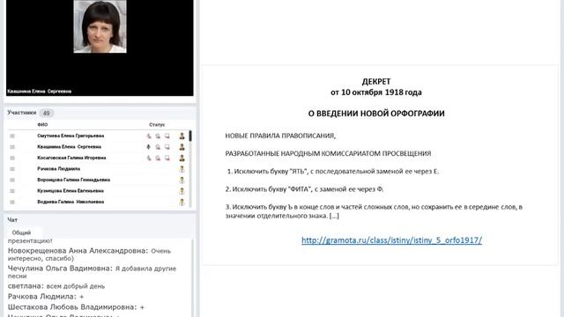Click slide date line от 10 октября 1918 года

[x=376, y=92]
